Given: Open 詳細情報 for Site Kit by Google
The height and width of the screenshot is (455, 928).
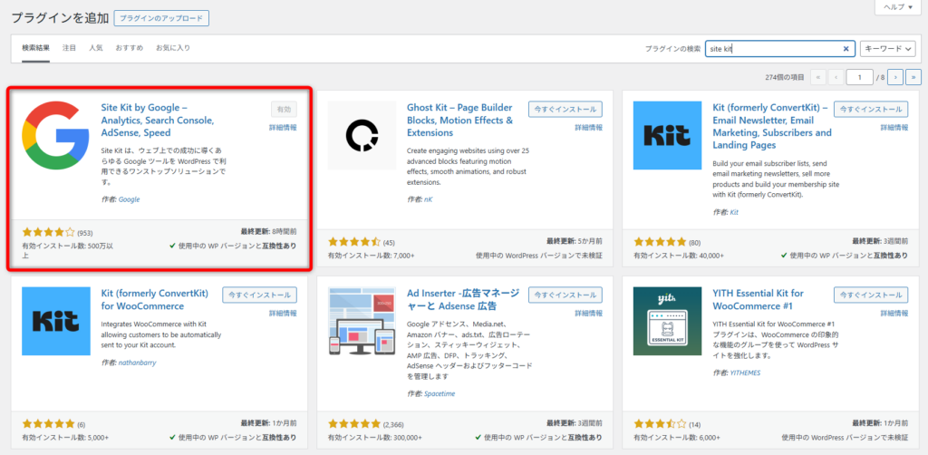Looking at the screenshot, I should click(x=283, y=127).
